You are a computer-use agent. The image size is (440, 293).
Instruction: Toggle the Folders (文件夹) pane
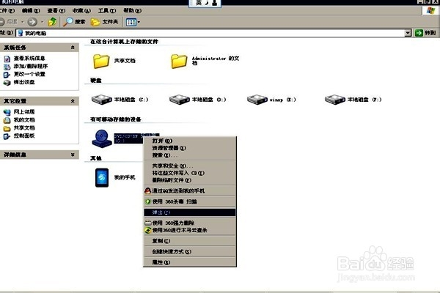point(104,22)
